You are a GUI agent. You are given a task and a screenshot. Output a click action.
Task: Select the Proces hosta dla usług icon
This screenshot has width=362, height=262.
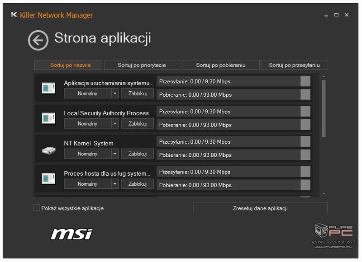click(48, 178)
